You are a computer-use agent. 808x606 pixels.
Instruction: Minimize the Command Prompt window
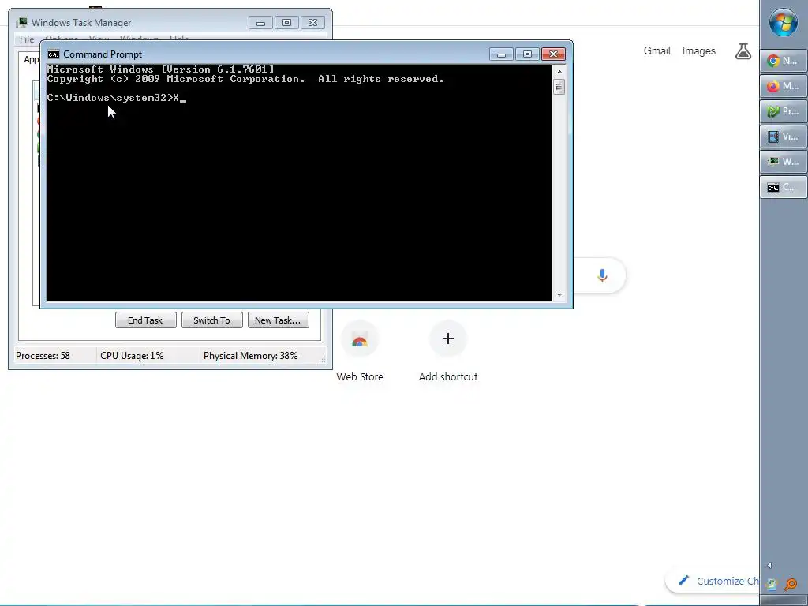coord(501,54)
